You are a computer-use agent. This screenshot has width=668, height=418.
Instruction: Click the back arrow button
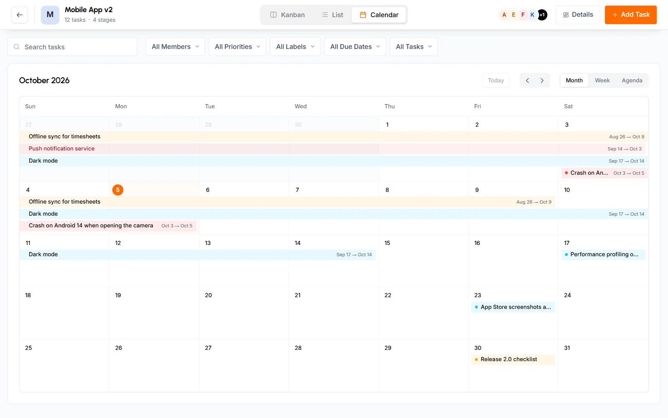click(x=19, y=15)
